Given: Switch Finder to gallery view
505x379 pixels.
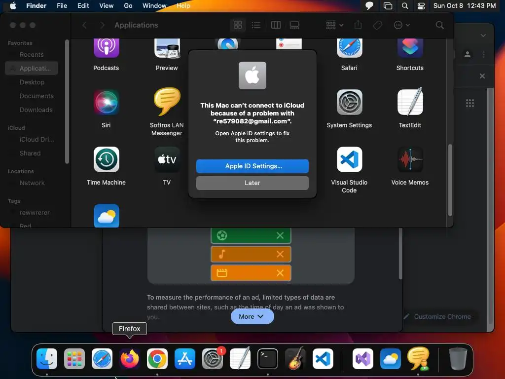Looking at the screenshot, I should (295, 25).
